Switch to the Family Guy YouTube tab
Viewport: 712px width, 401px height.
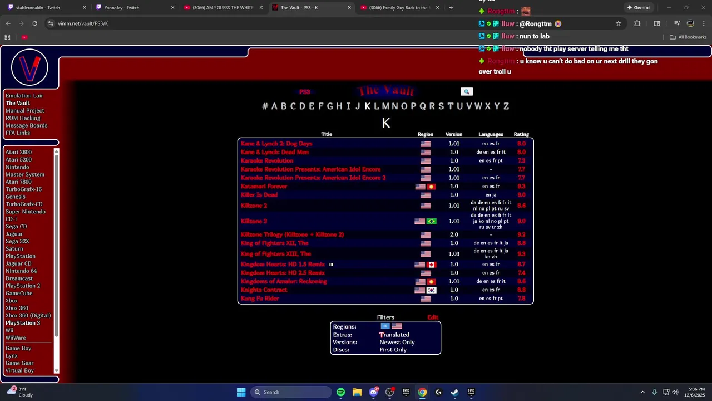(400, 8)
